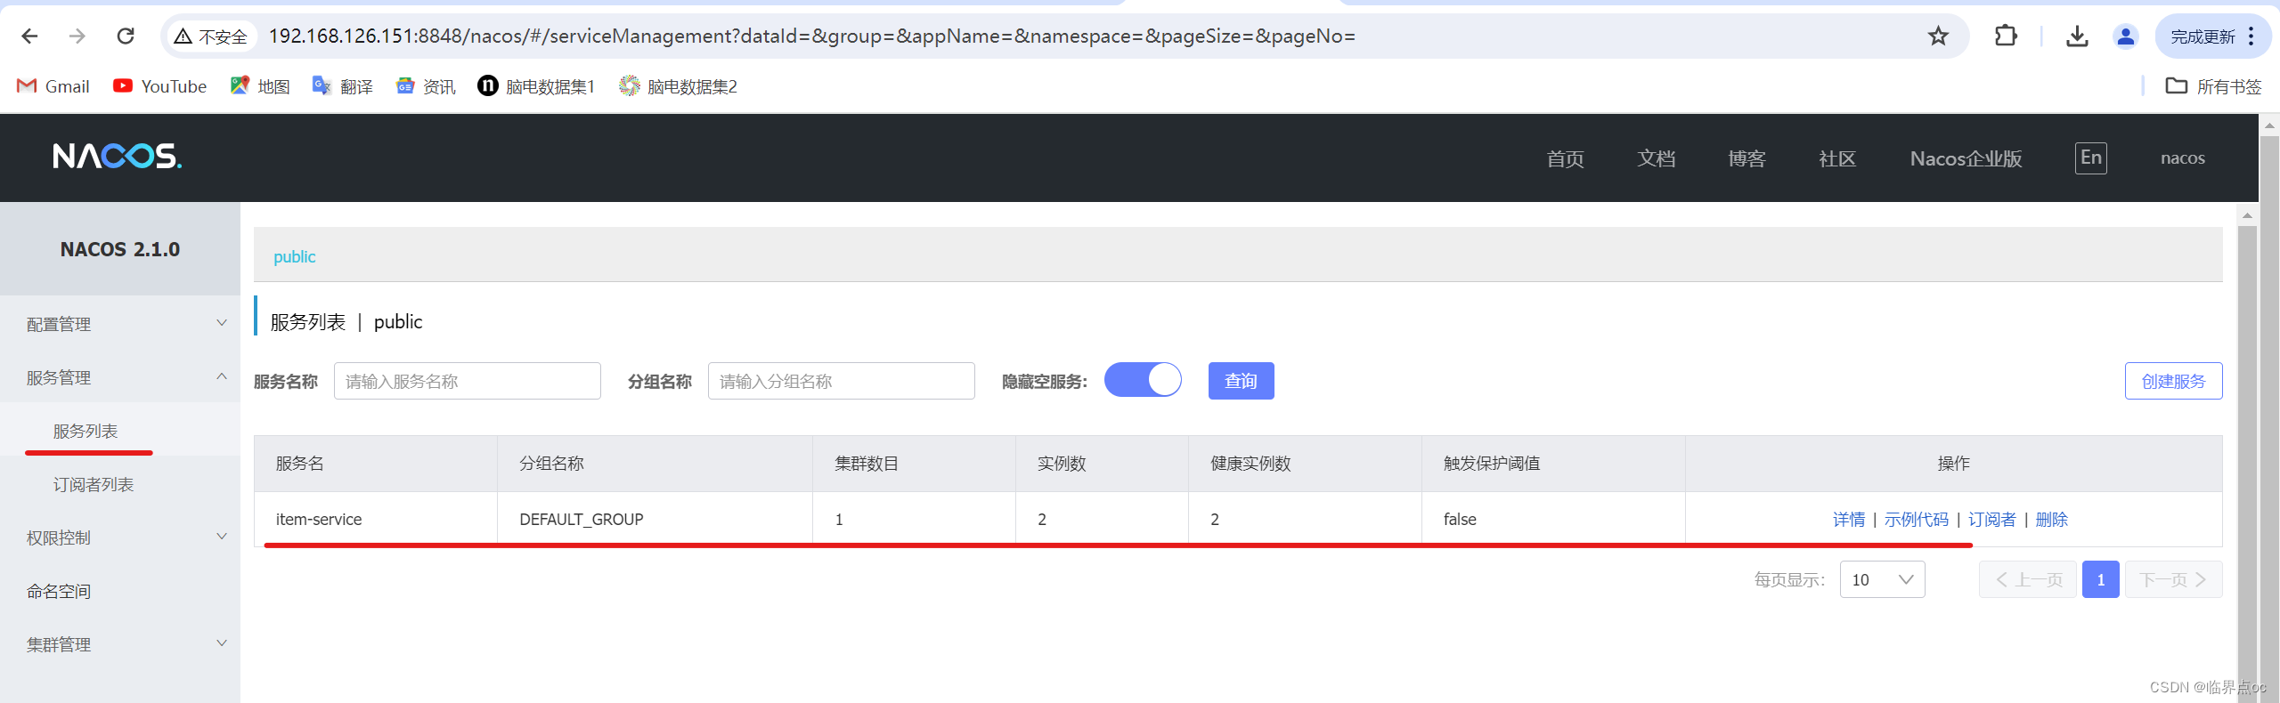Click 下一页 next page button
Viewport: 2280px width, 703px height.
[x=2173, y=579]
